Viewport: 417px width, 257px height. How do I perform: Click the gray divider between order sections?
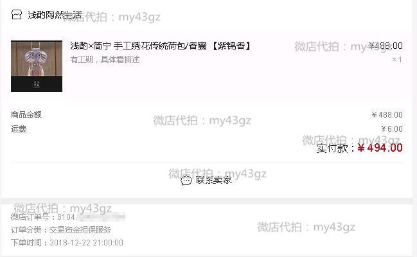(207, 201)
